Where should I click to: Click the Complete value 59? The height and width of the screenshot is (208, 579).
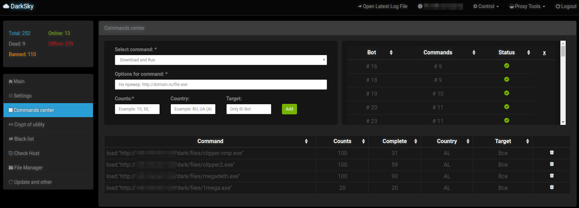coord(394,165)
